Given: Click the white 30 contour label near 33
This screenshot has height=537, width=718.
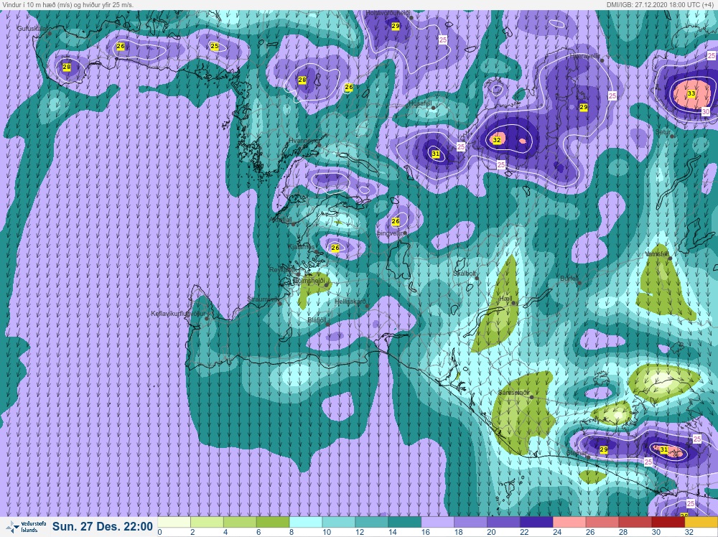Looking at the screenshot, I should [706, 112].
